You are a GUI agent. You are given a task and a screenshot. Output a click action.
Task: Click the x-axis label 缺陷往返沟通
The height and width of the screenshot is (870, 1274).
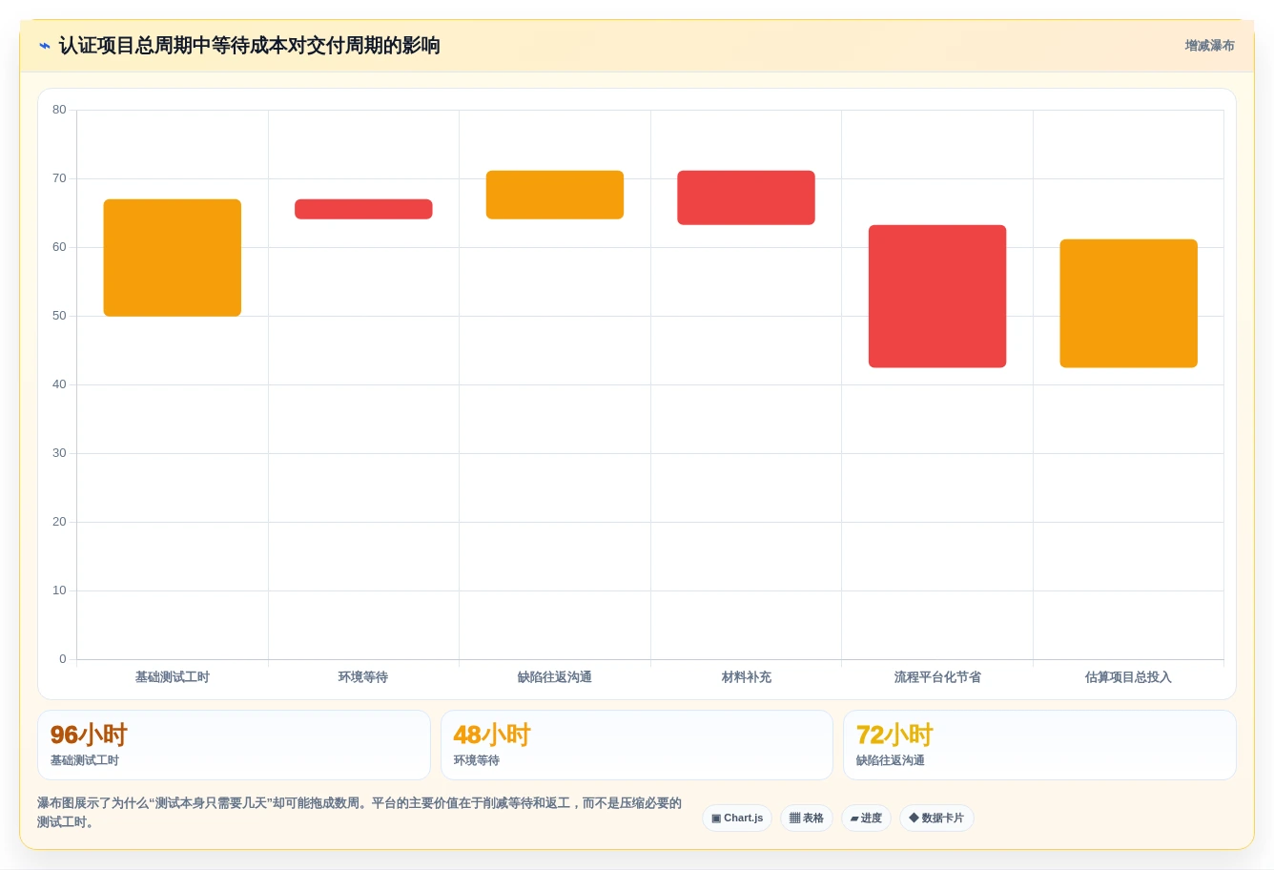(x=555, y=677)
